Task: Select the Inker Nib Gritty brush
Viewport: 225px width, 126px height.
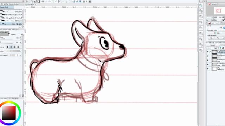Action: pos(11,24)
